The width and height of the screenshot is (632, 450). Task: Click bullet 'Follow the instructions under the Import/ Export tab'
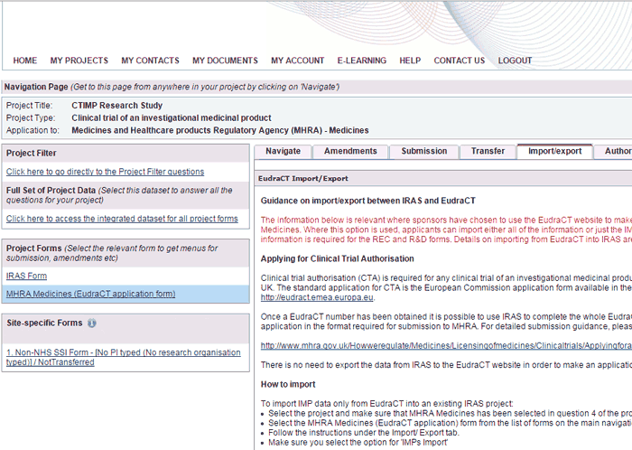[364, 433]
